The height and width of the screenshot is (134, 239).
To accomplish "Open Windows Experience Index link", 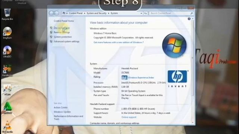I will pos(141,77).
